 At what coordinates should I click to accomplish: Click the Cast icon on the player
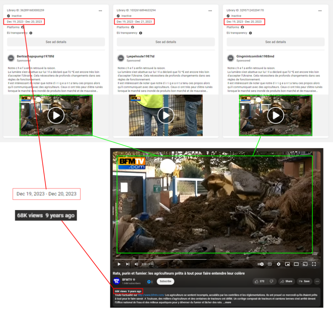pyautogui.click(x=305, y=264)
